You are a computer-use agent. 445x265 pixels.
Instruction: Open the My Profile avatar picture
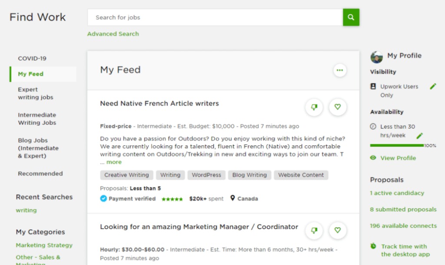[x=376, y=56]
